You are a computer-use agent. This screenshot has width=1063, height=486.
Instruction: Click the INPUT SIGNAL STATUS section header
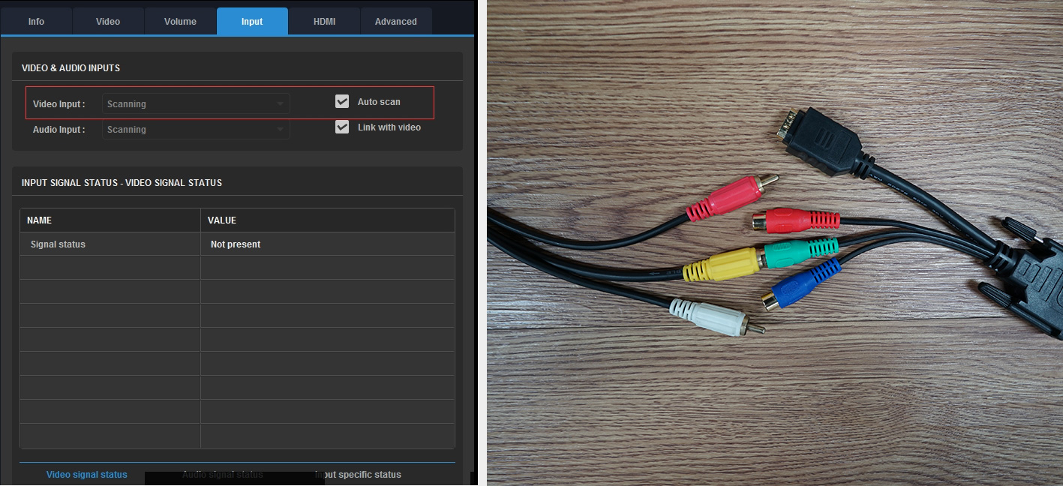[x=122, y=182]
